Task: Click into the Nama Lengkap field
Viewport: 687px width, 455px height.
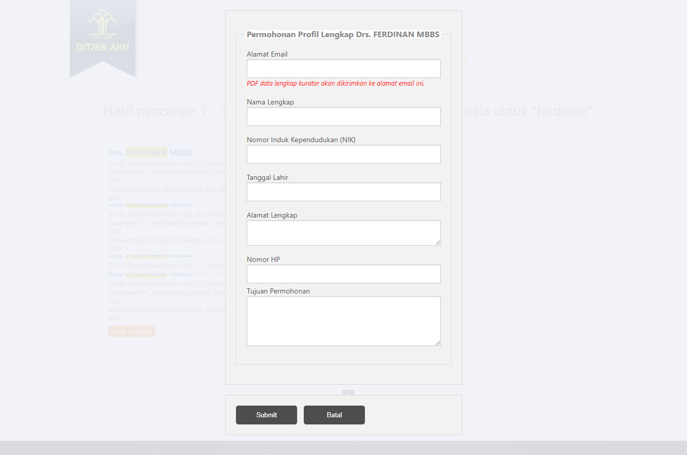Action: 343,117
